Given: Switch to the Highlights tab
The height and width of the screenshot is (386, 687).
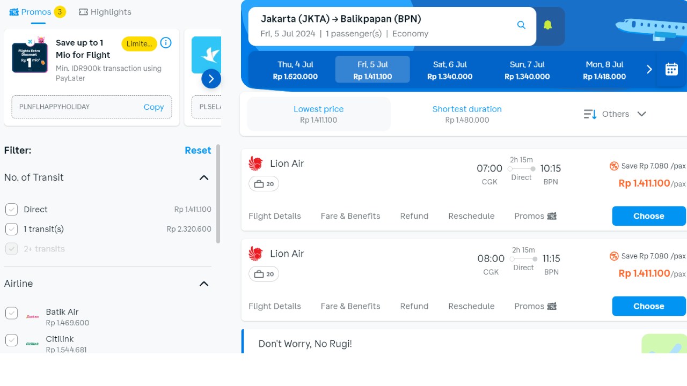Looking at the screenshot, I should pyautogui.click(x=105, y=12).
